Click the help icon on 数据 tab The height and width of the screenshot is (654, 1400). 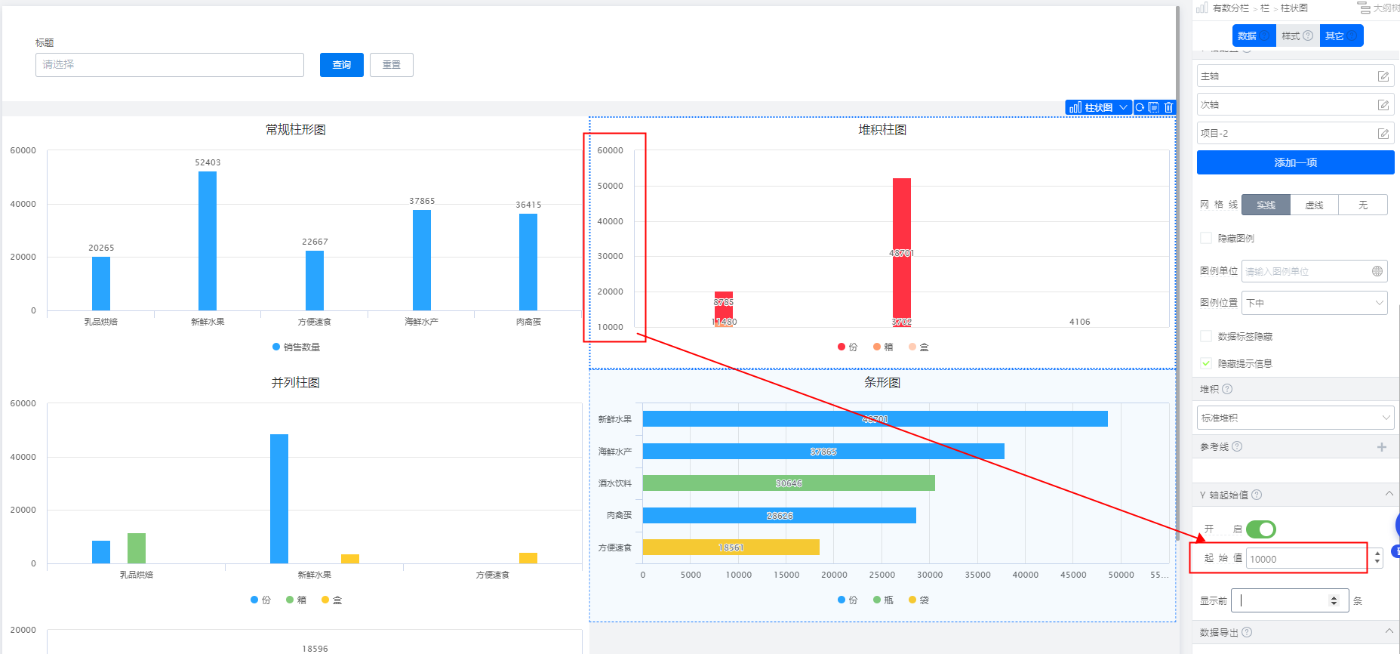point(1264,35)
